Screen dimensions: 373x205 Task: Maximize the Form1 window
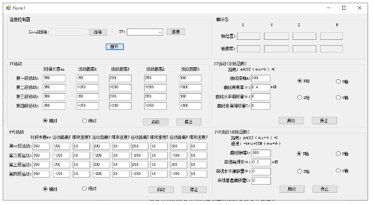344,8
